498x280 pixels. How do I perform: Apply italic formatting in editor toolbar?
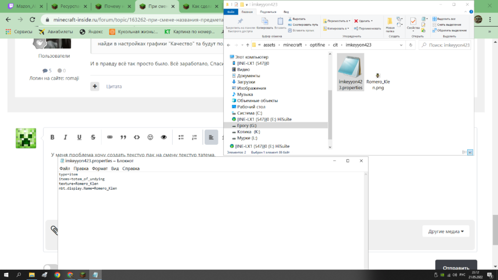point(65,138)
